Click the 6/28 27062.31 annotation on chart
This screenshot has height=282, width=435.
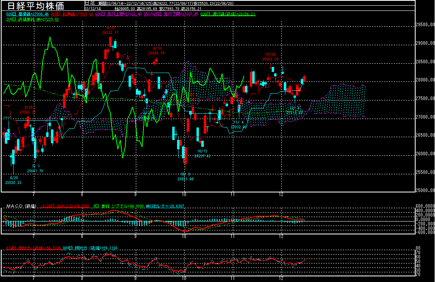pos(28,110)
